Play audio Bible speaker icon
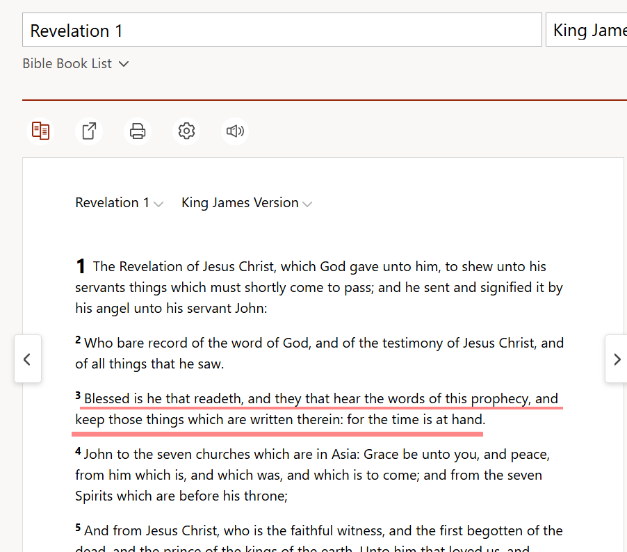The height and width of the screenshot is (552, 627). click(235, 131)
